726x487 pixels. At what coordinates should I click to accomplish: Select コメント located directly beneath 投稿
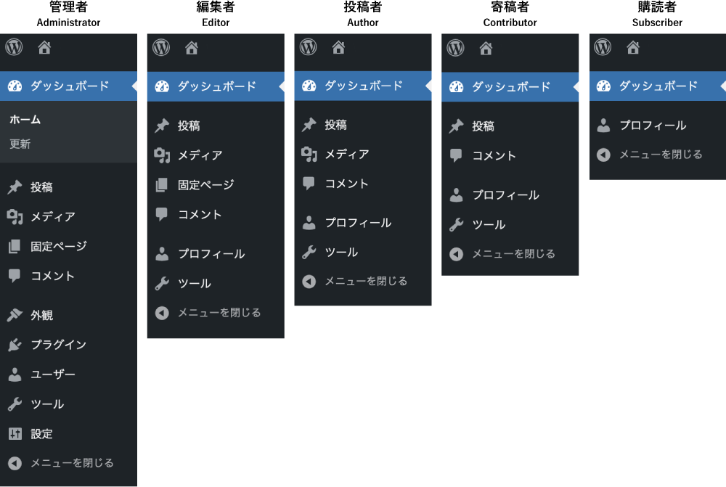tap(494, 156)
